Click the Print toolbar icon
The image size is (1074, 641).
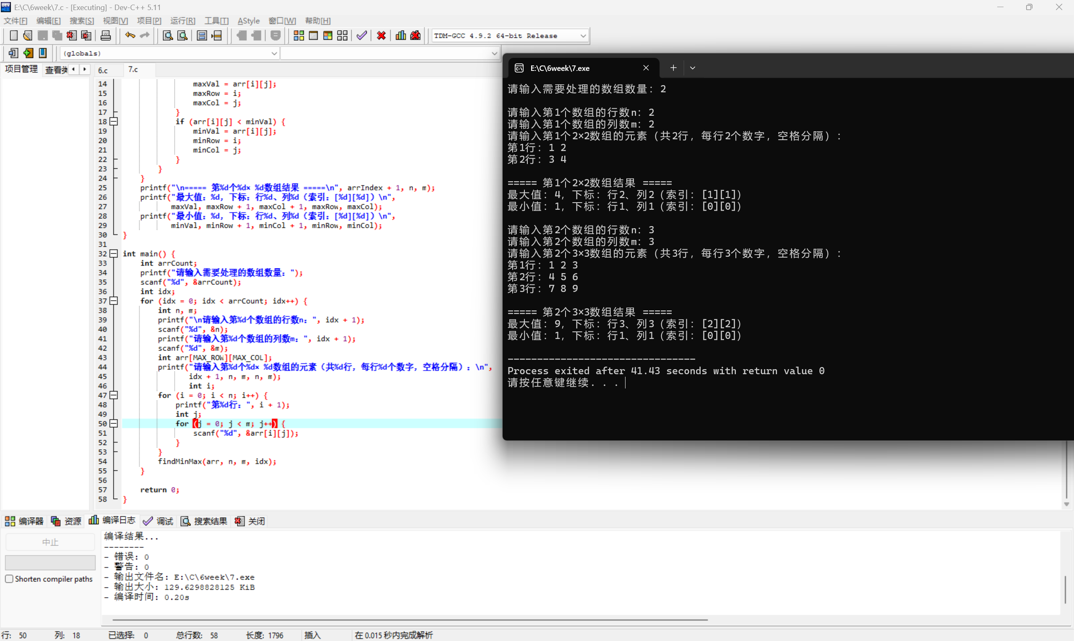[105, 36]
